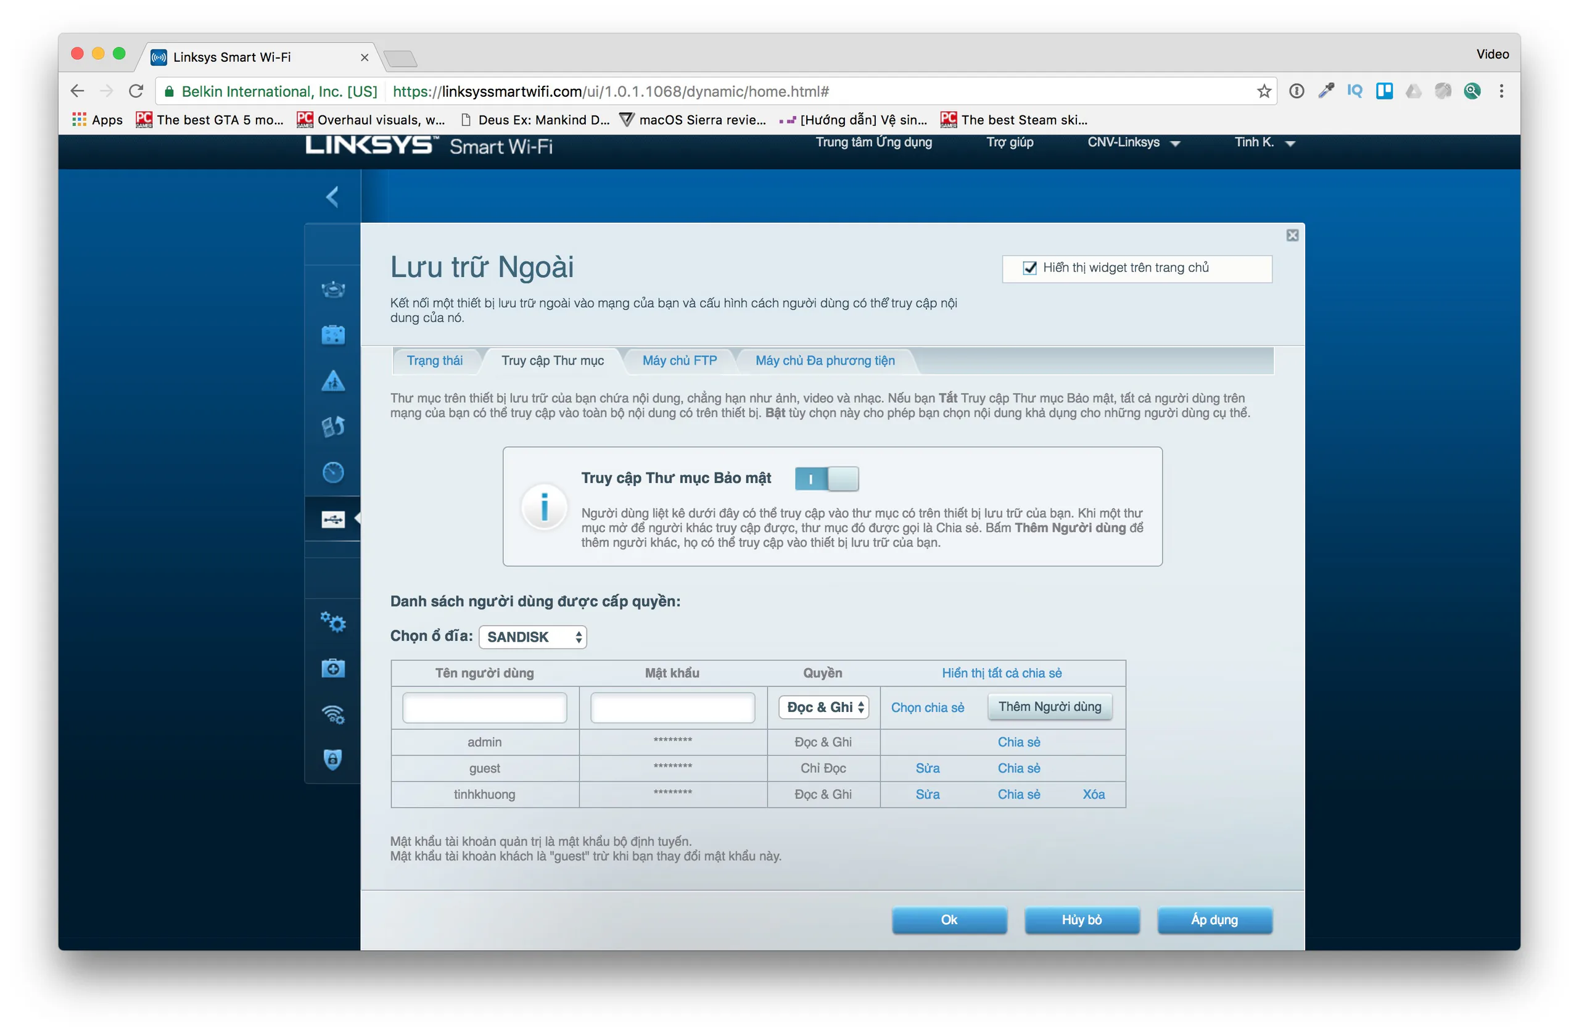
Task: Open the Trợ giúp help menu
Action: (1009, 142)
